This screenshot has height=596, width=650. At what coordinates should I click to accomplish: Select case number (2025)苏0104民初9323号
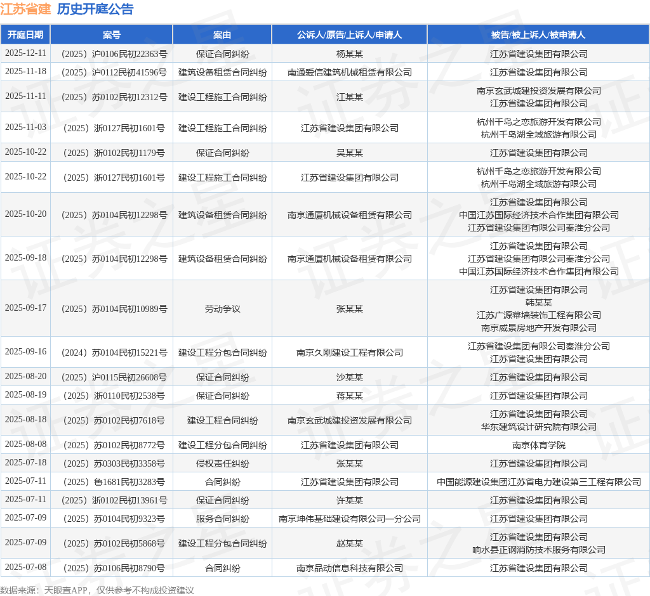pos(114,519)
